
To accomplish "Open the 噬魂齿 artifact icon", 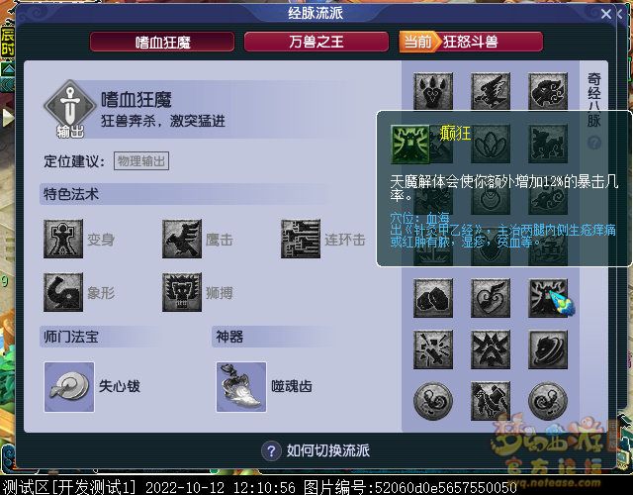I will click(x=241, y=387).
